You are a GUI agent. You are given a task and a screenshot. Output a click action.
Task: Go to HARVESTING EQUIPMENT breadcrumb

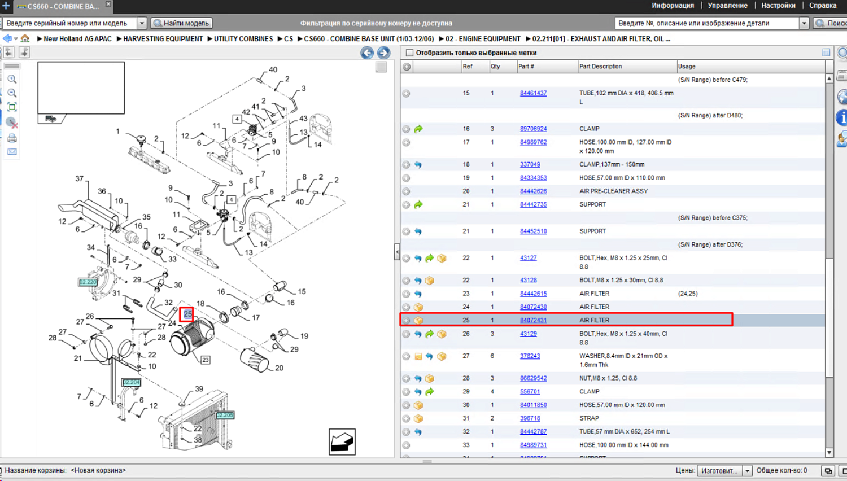click(163, 39)
